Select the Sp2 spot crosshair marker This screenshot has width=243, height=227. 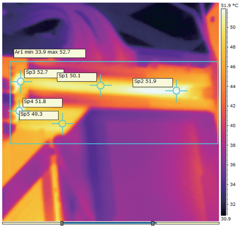(x=176, y=91)
